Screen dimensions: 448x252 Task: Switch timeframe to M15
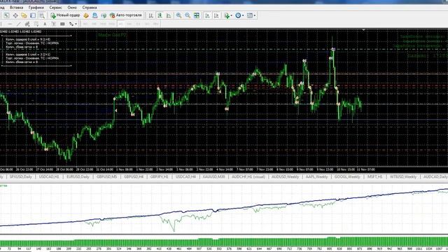[103, 24]
